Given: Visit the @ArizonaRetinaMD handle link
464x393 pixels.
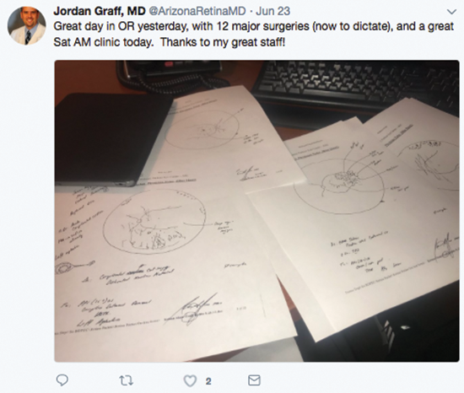Looking at the screenshot, I should 197,11.
